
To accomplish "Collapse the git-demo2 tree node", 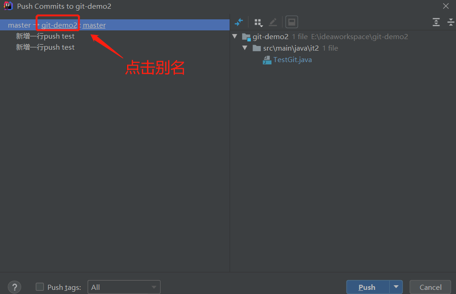I will (x=235, y=36).
